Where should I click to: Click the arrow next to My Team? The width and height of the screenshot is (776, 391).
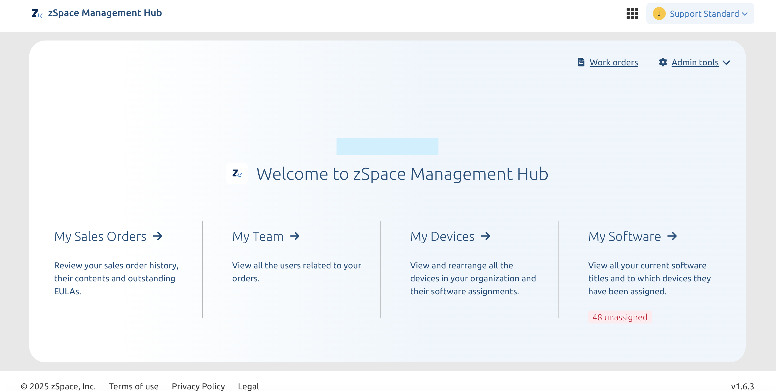295,236
